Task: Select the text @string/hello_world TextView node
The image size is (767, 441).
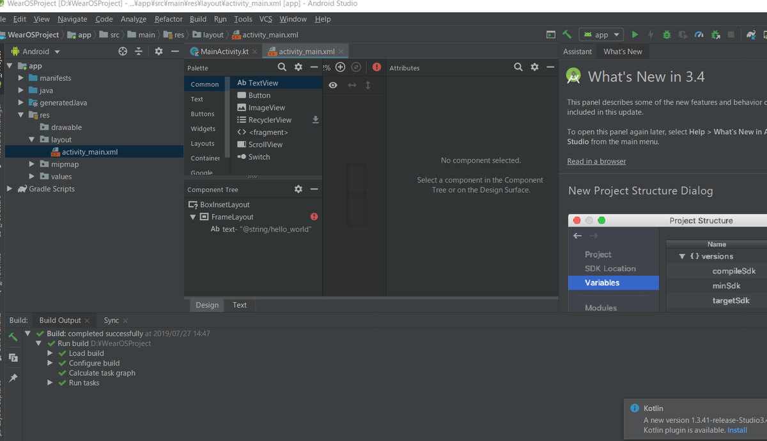Action: tap(261, 229)
